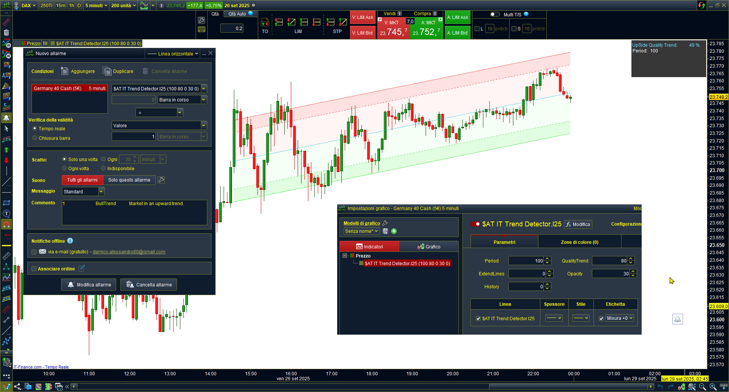Switch to the Zone di colore tab
Viewport: 729px width, 392px height.
coord(579,242)
